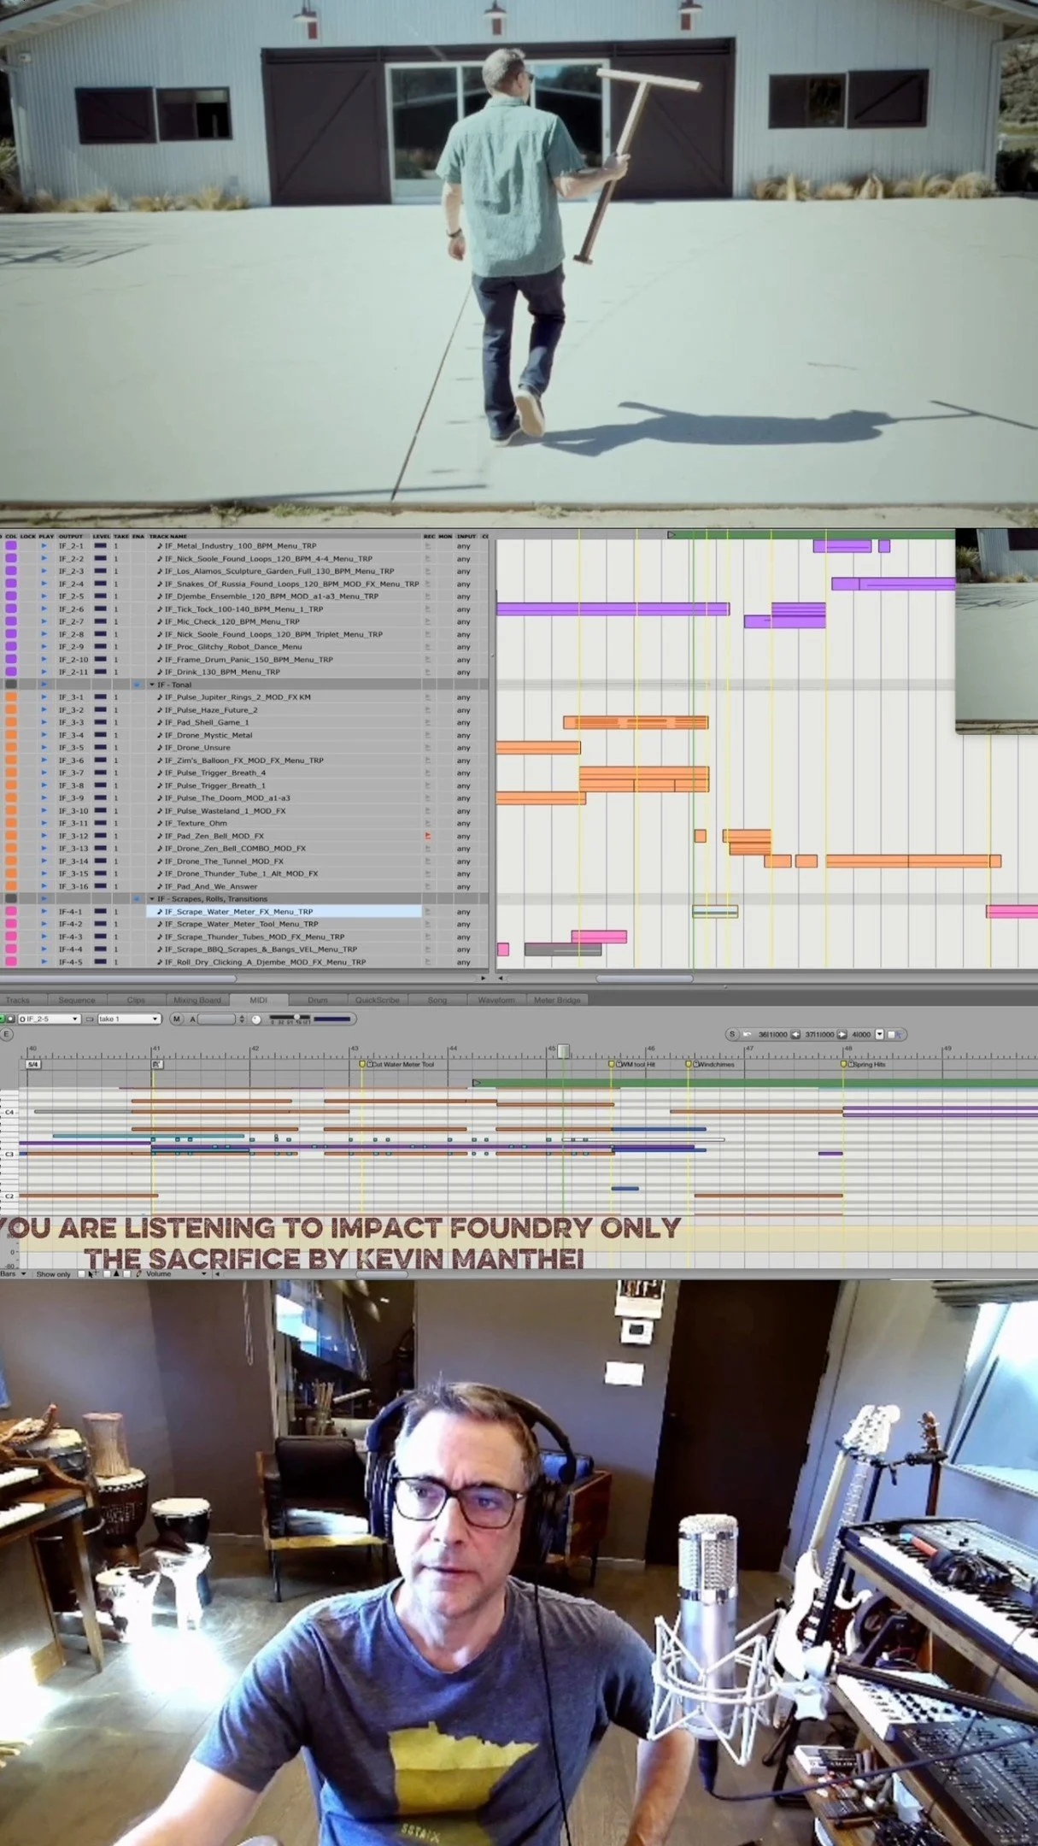Click the orange color swatch of IF_Pulse_Haze_Future_2
Image resolution: width=1038 pixels, height=1846 pixels.
(11, 709)
